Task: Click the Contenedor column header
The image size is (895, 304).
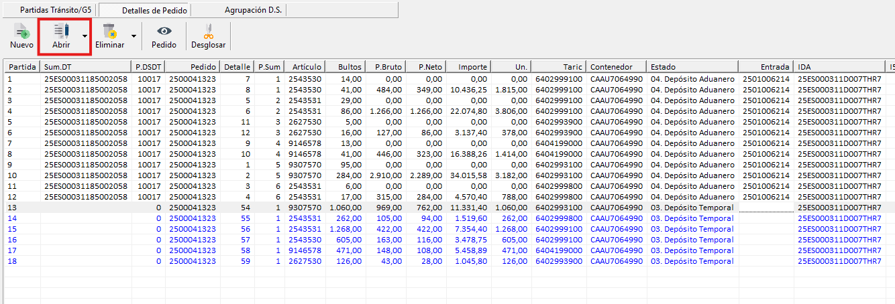Action: pos(616,67)
